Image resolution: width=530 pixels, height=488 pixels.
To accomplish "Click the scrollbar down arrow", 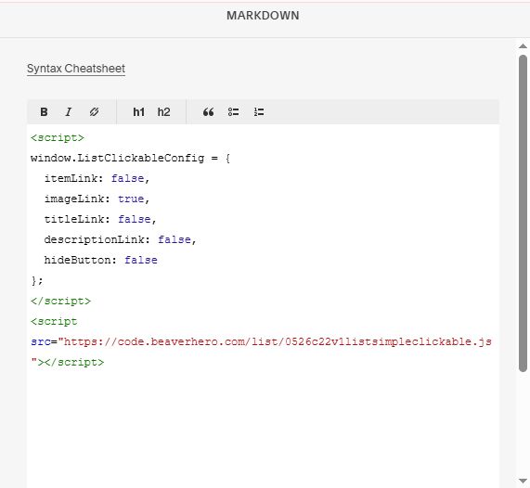I will click(523, 481).
